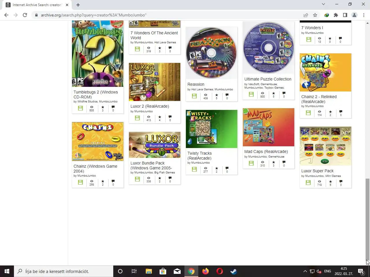Click the page vertical scrollbar thumb
Screen dimensions: 370x277
[367, 219]
